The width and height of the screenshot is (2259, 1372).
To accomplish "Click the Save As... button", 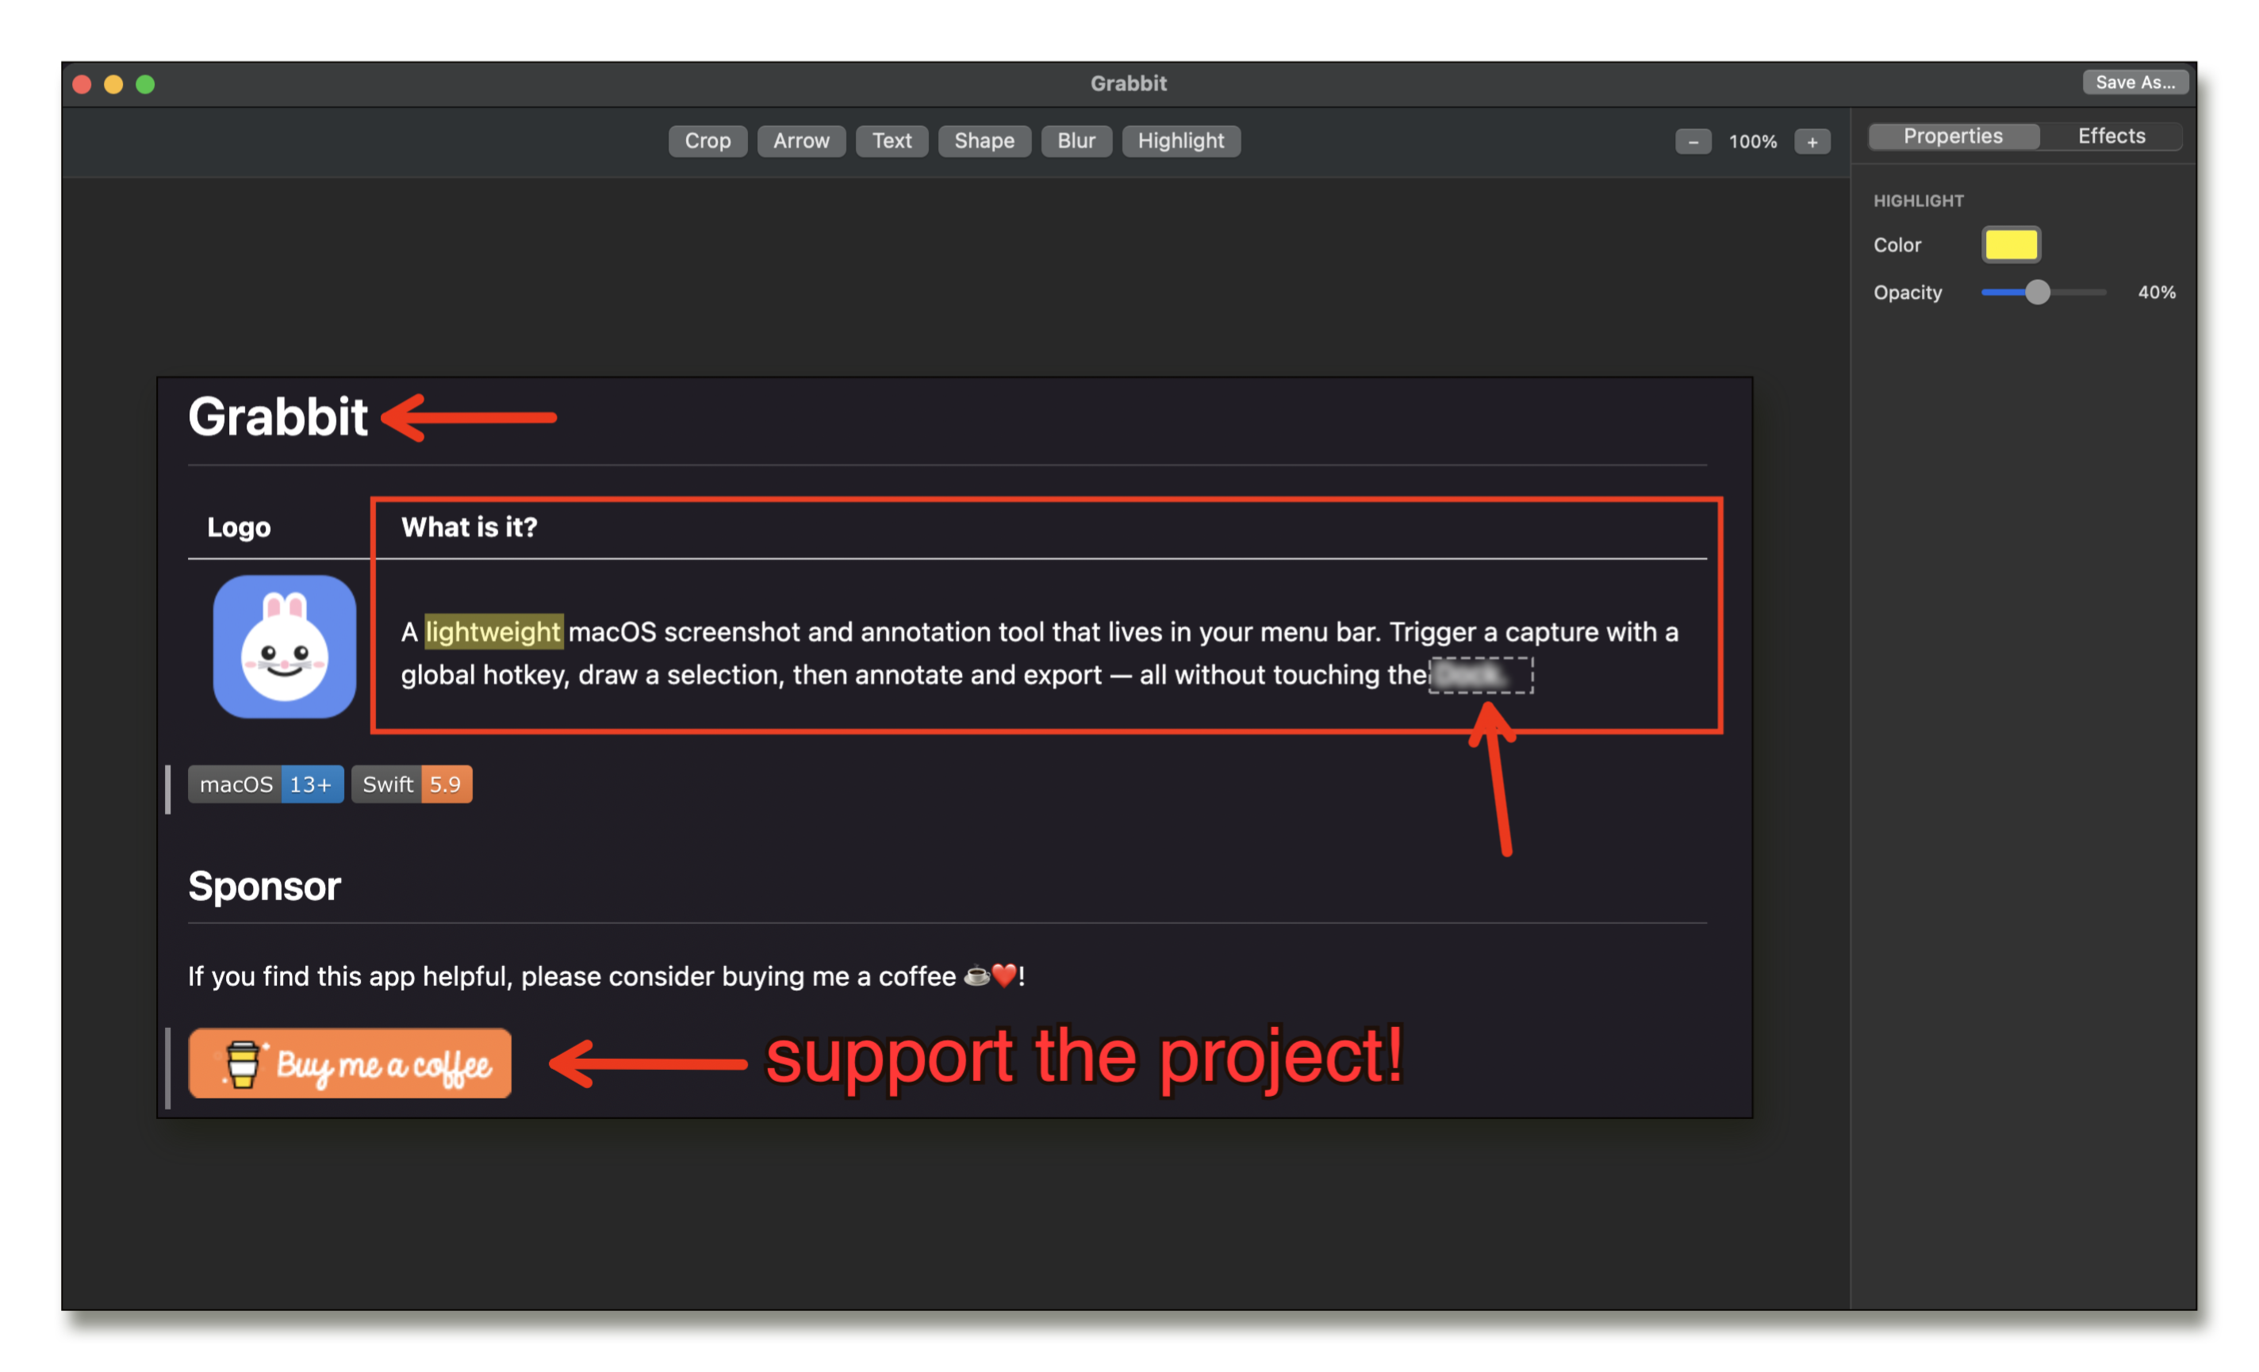I will (x=2134, y=82).
